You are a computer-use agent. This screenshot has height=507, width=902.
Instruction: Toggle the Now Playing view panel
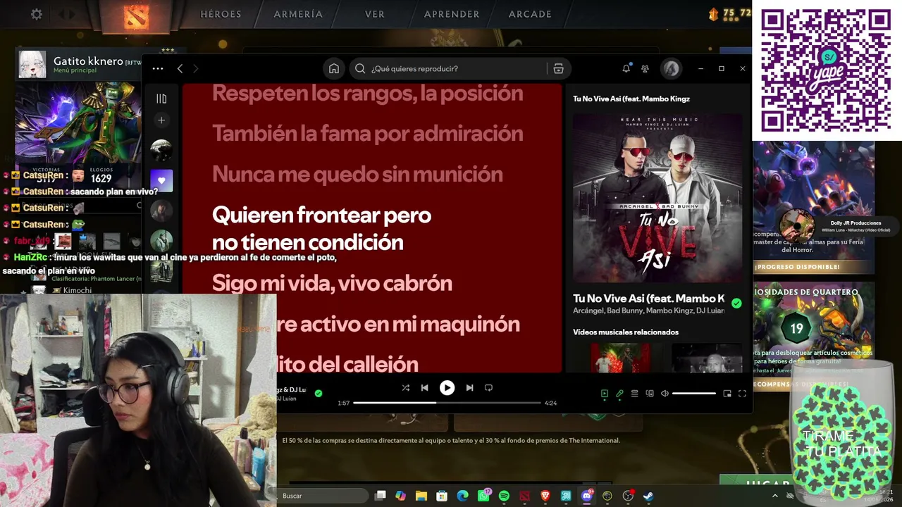604,394
